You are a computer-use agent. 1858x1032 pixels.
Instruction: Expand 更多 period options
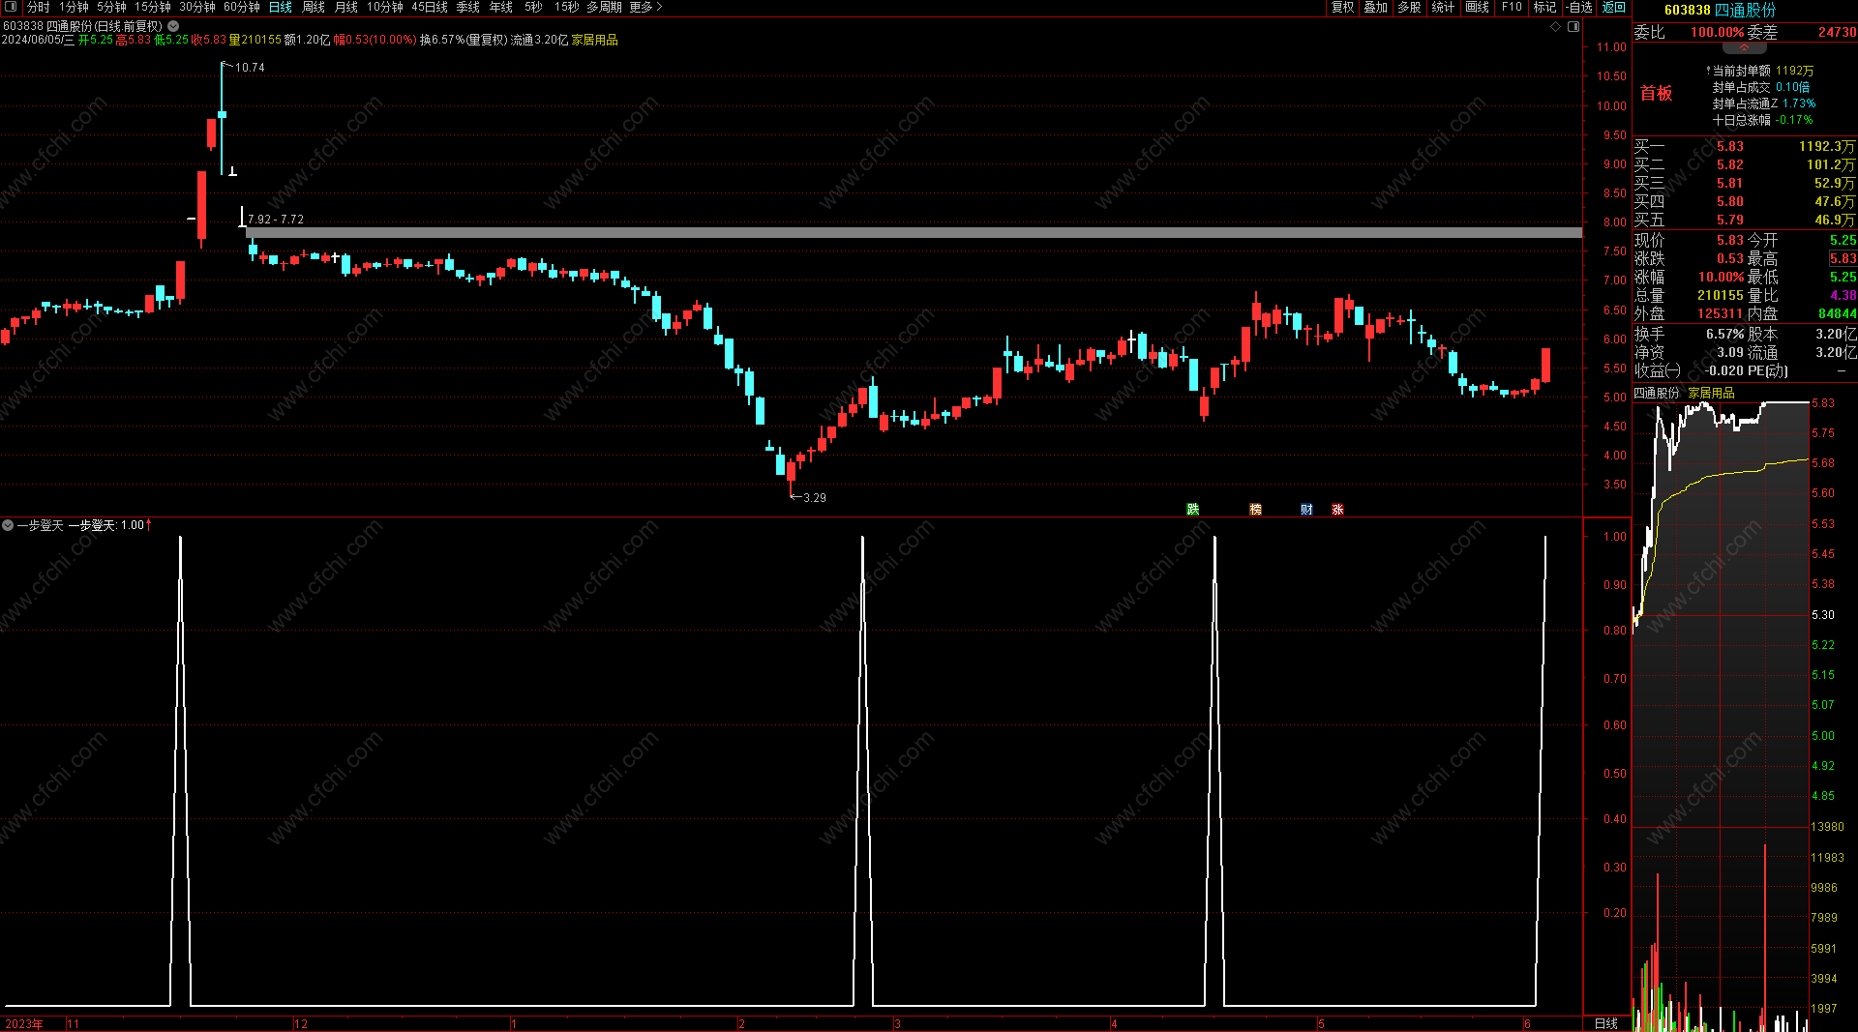[x=645, y=7]
